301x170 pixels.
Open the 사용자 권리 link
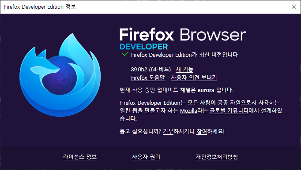(x=146, y=157)
